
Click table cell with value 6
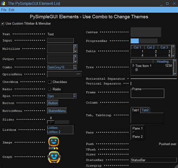tap(169, 55)
